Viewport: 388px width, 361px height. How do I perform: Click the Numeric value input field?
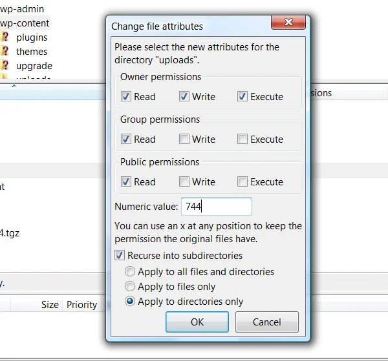[x=217, y=206]
